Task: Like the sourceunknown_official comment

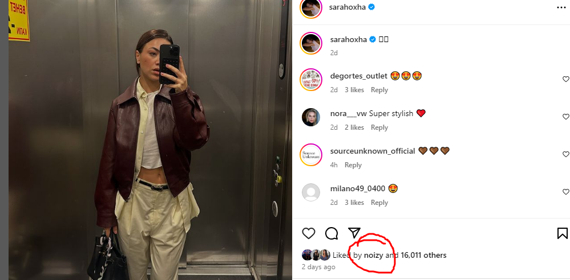Action: tap(565, 154)
